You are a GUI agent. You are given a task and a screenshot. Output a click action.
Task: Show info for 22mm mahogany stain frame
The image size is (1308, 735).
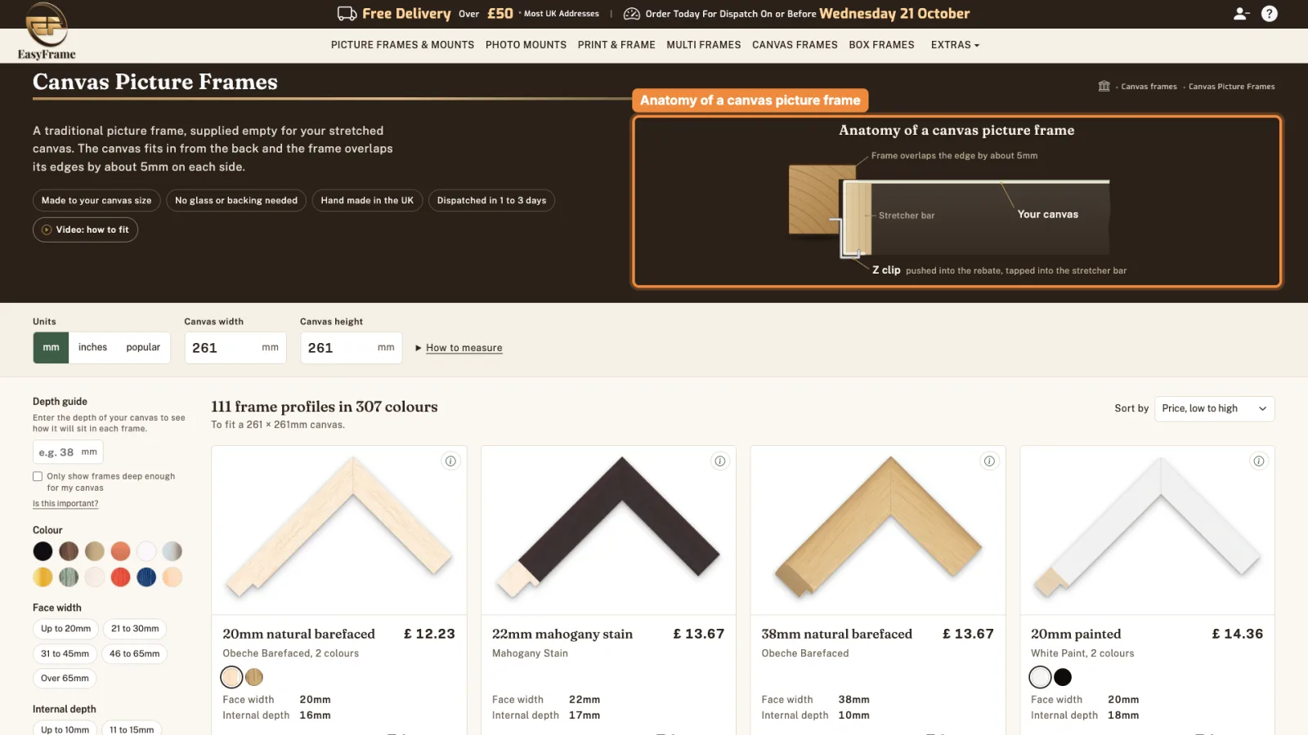[x=720, y=461]
